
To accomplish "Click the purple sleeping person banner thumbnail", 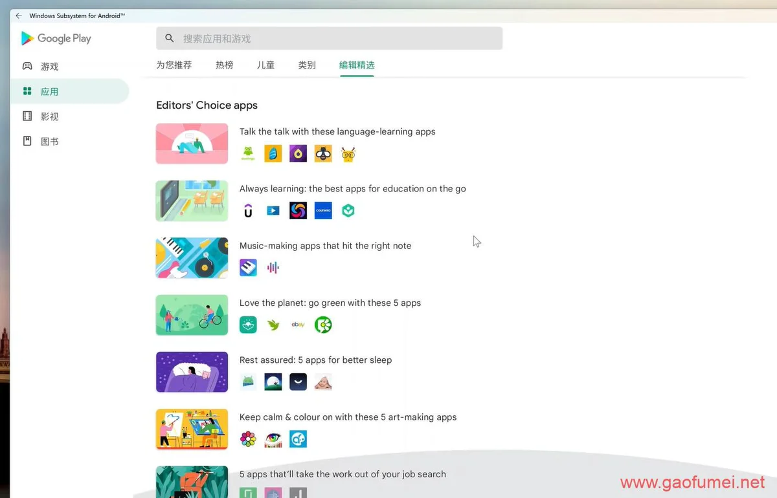I will [x=192, y=372].
